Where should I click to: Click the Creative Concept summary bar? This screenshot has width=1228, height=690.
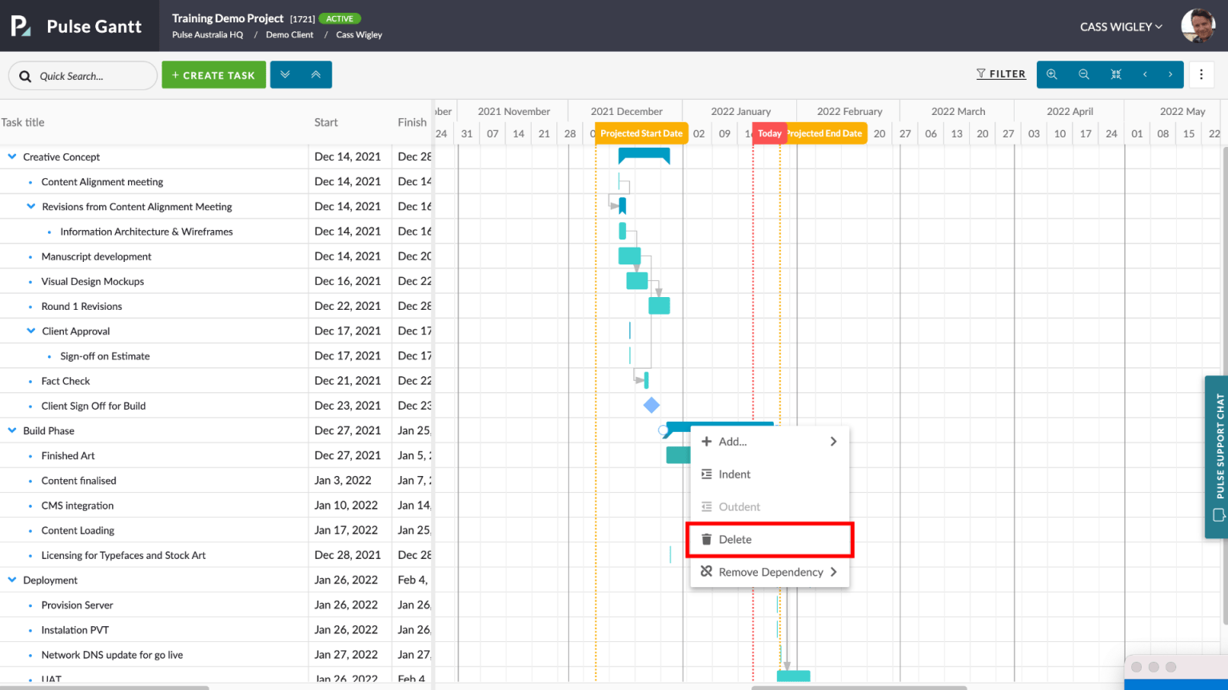(x=644, y=156)
